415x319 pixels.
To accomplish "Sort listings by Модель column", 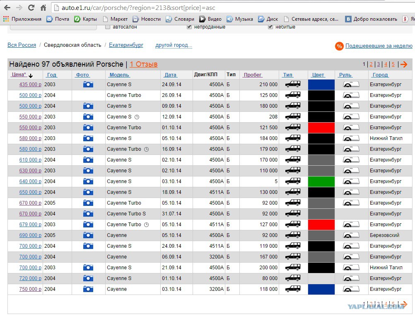I will tap(119, 75).
